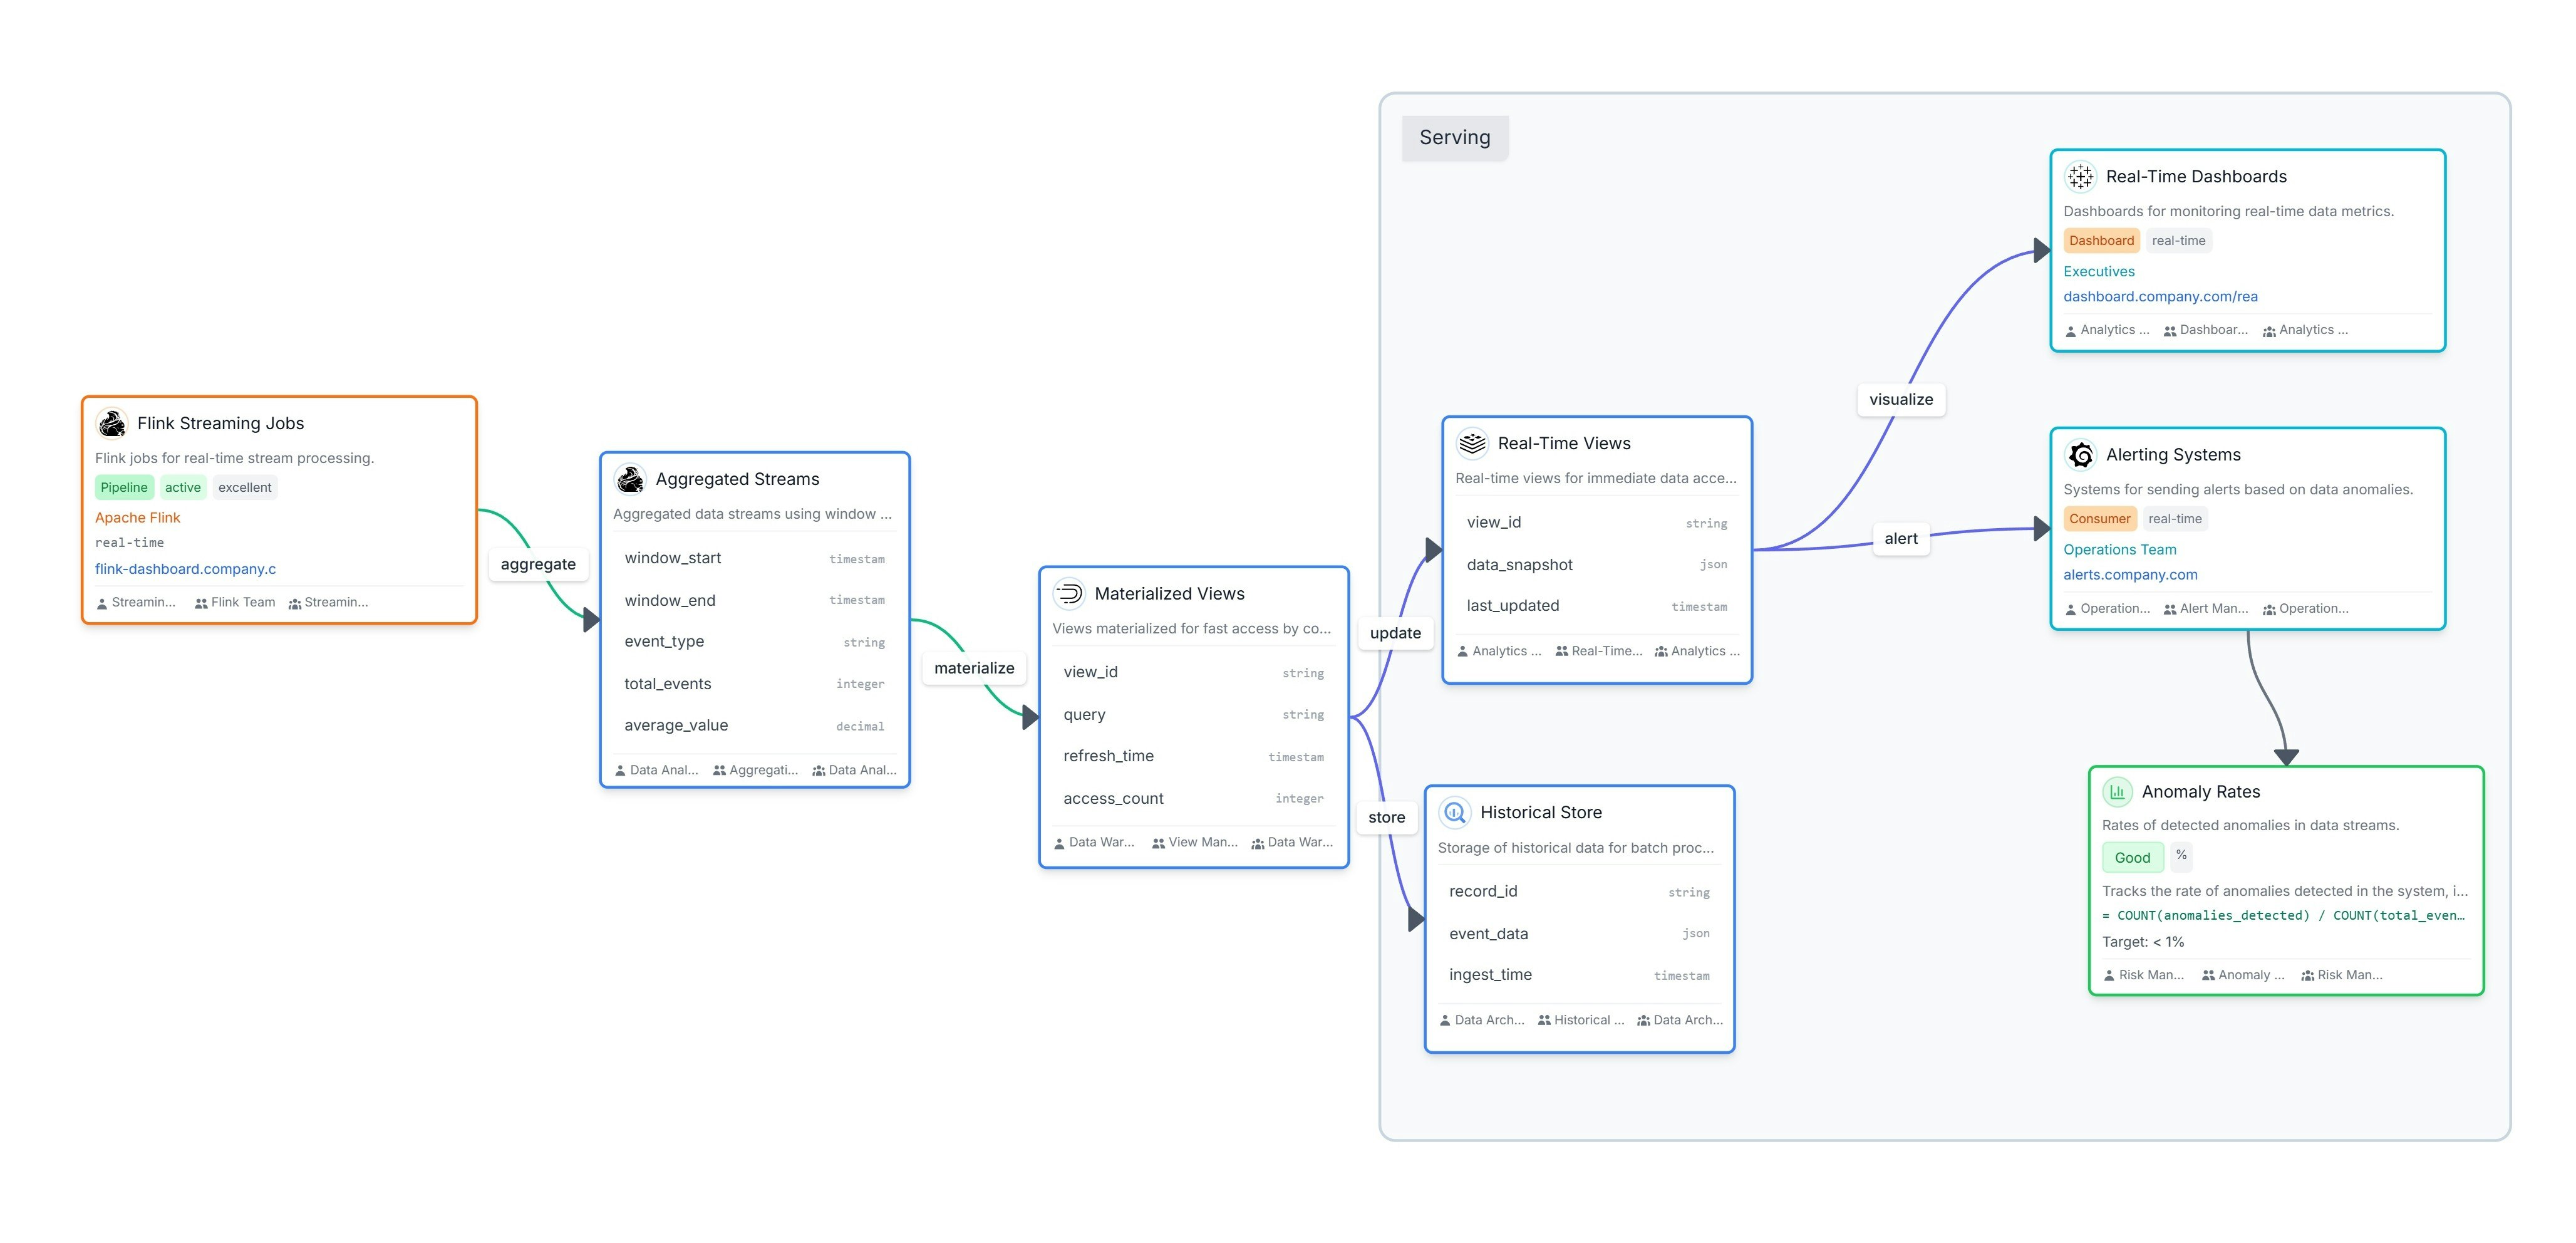
Task: Toggle the active status badge on Flink Streaming Jobs
Action: [x=183, y=487]
